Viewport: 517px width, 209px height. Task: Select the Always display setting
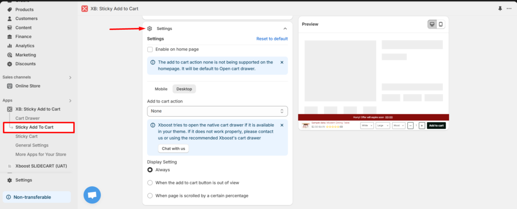click(150, 170)
